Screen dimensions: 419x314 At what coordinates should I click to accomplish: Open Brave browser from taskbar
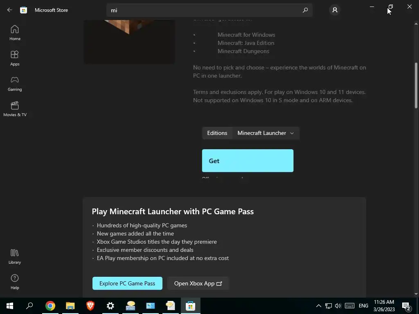tap(90, 306)
